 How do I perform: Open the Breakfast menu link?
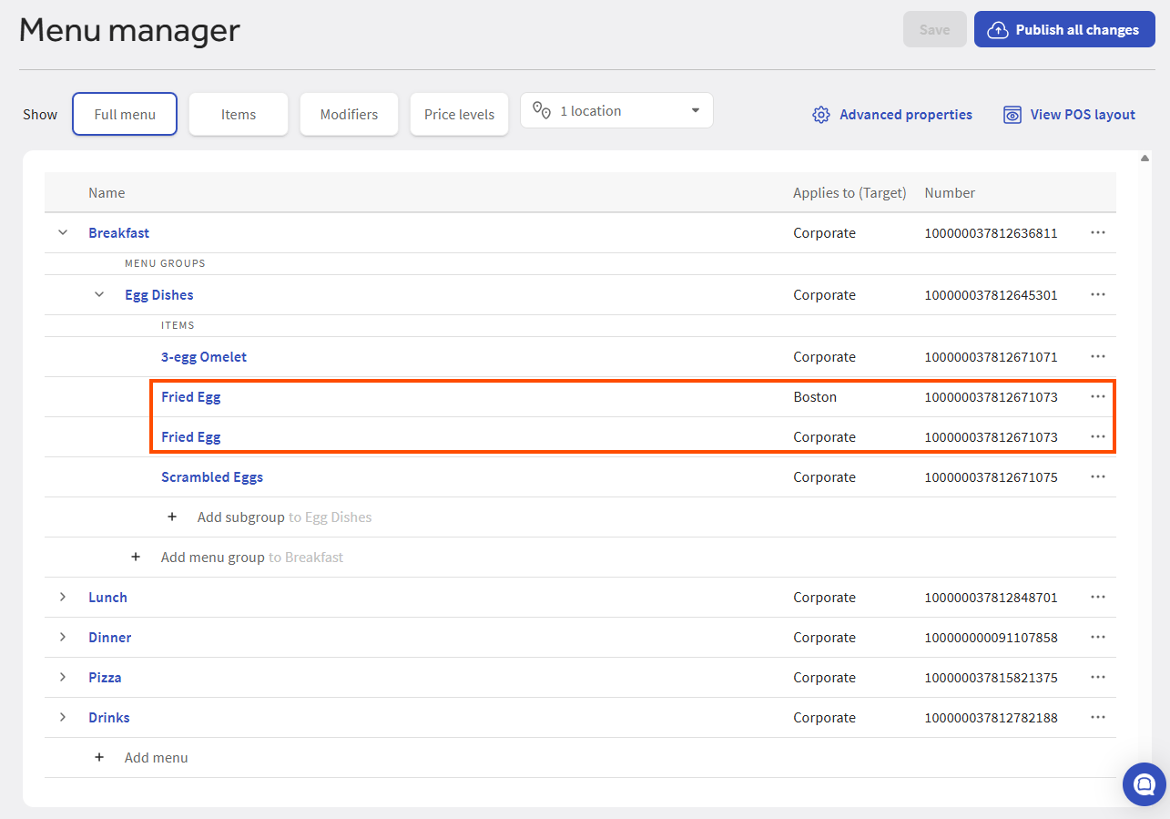coord(118,233)
